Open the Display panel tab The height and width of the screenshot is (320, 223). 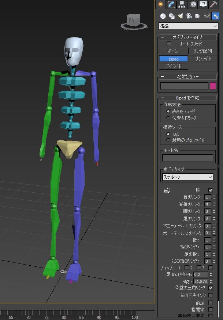[x=203, y=4]
